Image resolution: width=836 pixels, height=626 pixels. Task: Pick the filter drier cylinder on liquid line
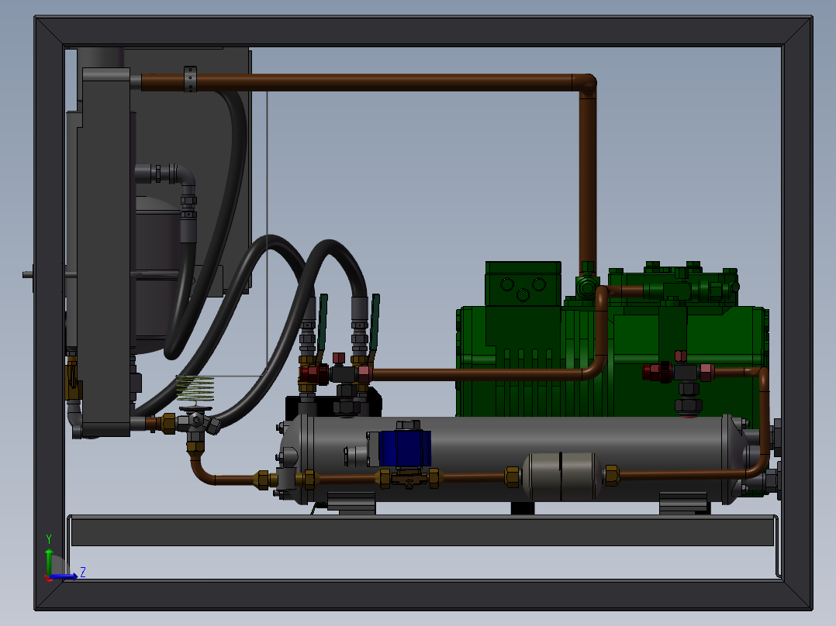[561, 476]
